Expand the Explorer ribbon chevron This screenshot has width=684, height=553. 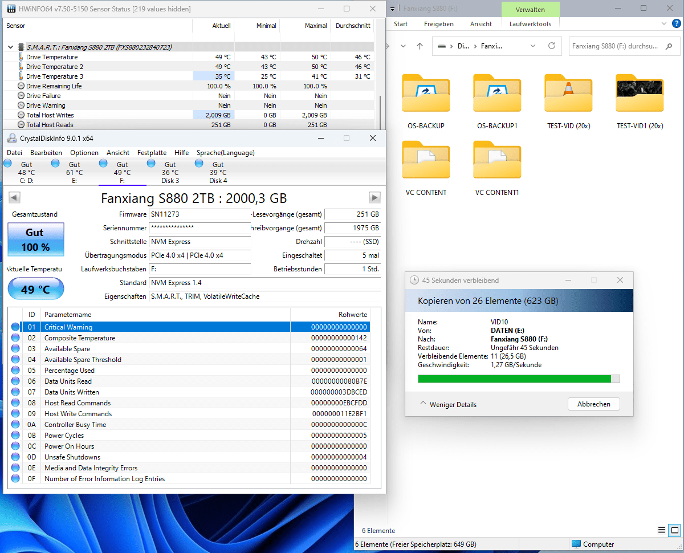(663, 24)
